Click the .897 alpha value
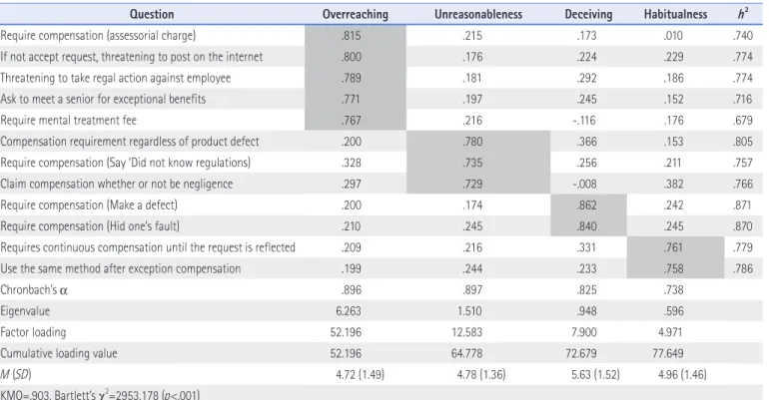 (472, 290)
